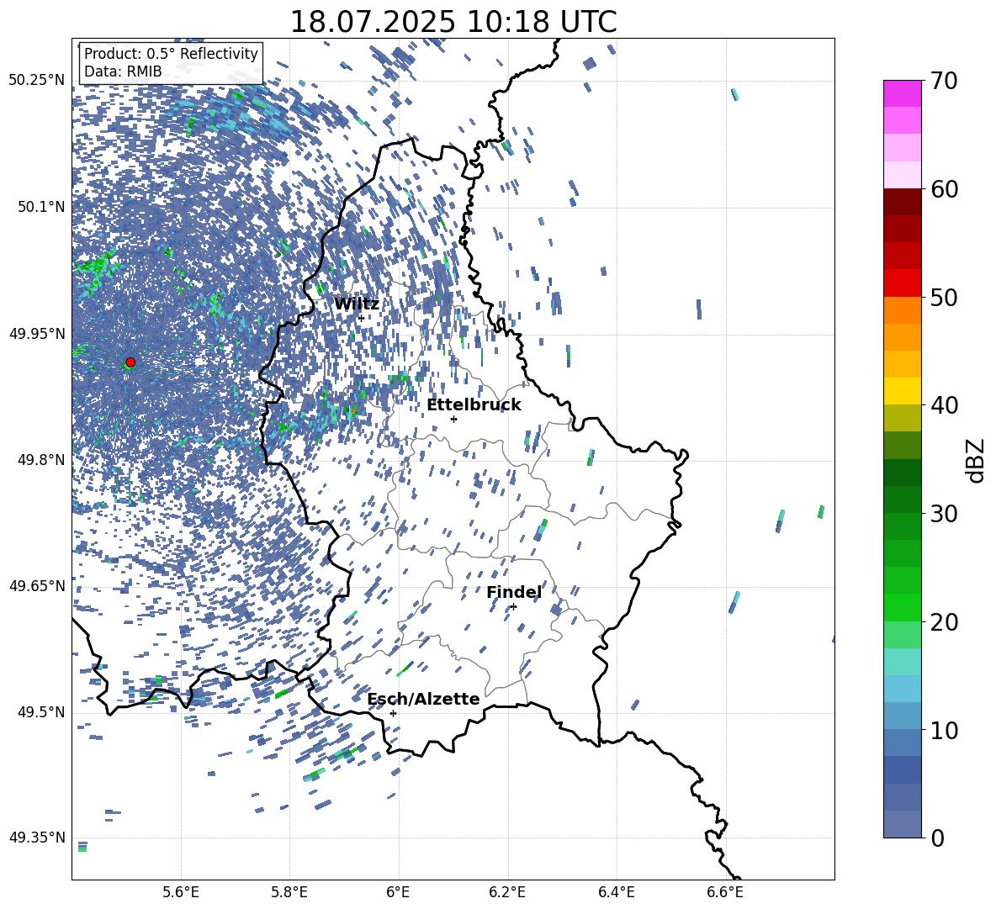Click the 6°E longitude tick label
Image resolution: width=996 pixels, height=909 pixels.
[398, 892]
